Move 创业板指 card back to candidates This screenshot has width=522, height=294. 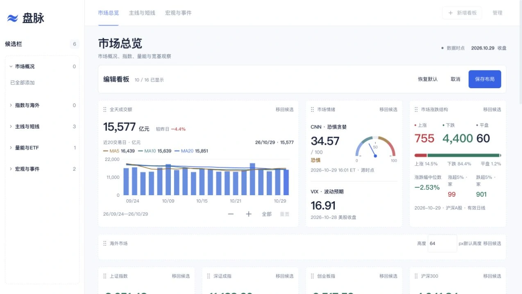[x=388, y=276]
